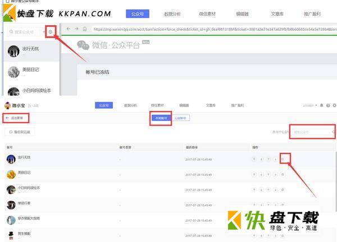Switch to 推广盈利 tab in lower window

click(x=237, y=105)
